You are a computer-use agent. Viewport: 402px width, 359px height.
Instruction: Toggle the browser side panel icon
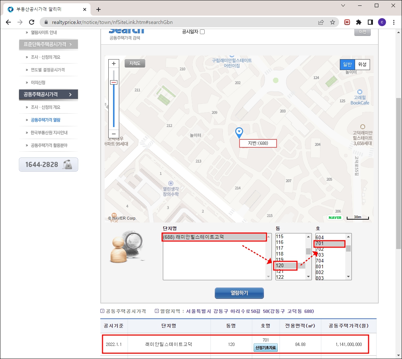[x=370, y=22]
